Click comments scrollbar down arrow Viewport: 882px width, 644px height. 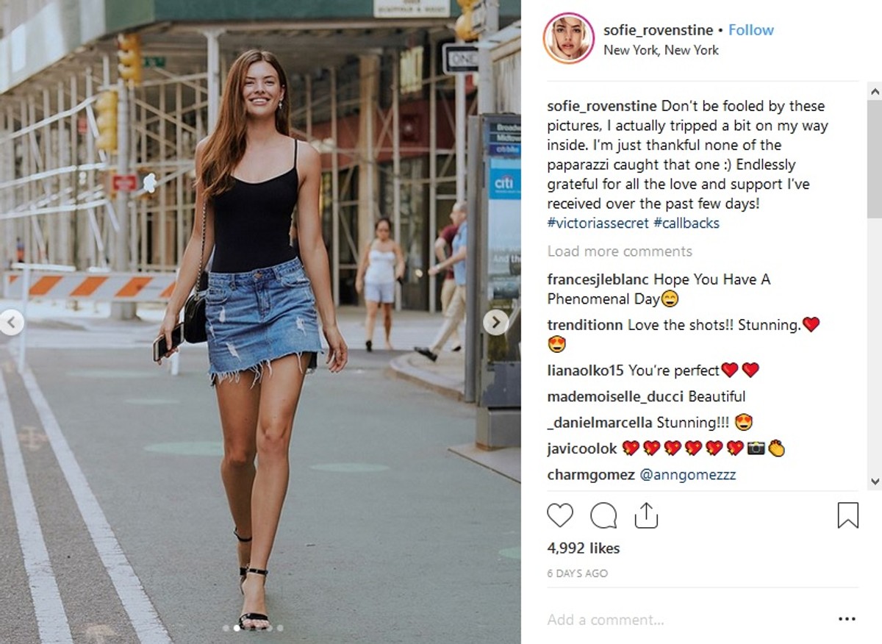[x=875, y=482]
